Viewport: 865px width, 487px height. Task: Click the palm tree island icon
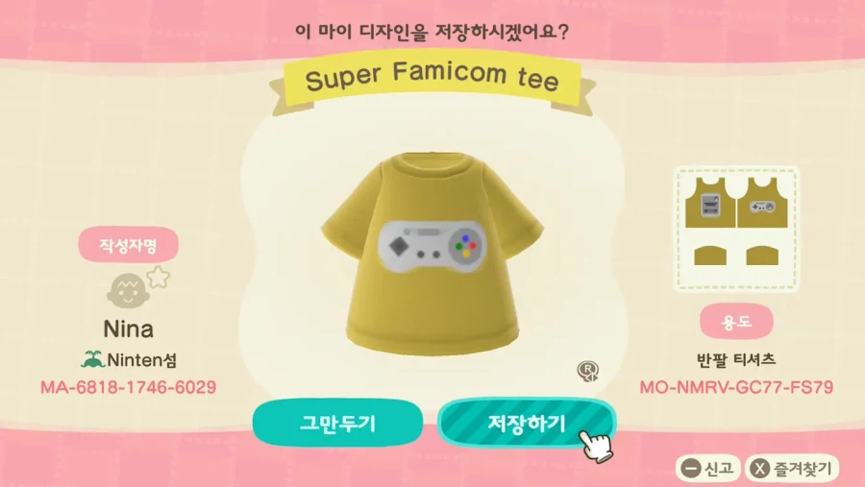(x=92, y=359)
